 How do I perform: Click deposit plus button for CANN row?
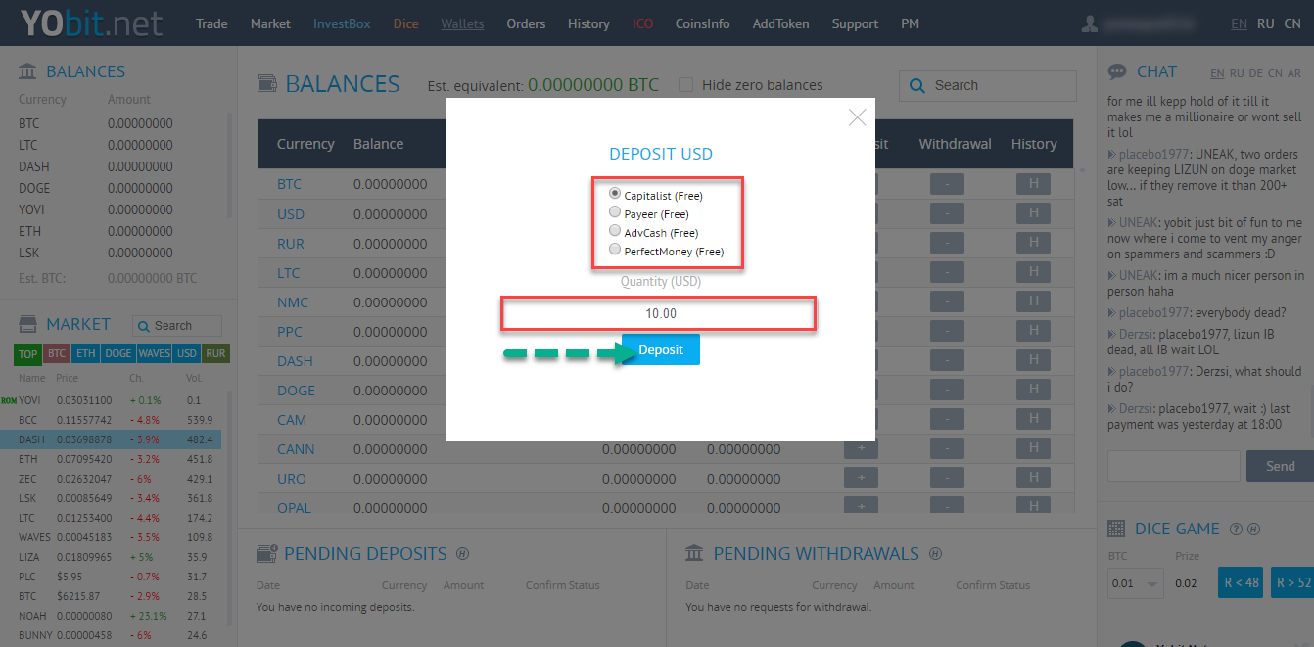[861, 448]
